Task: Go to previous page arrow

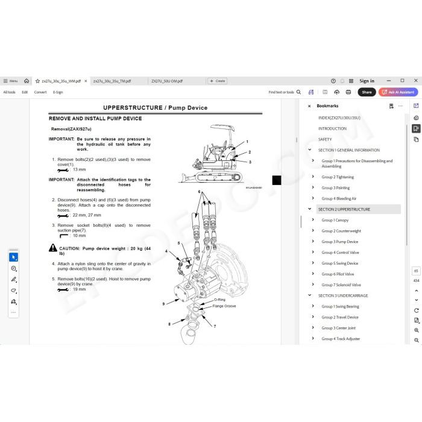Action: click(x=416, y=291)
